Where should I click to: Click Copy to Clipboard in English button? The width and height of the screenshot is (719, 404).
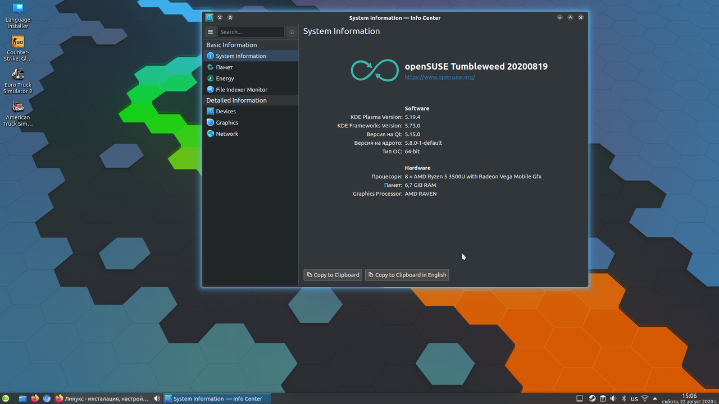point(407,275)
